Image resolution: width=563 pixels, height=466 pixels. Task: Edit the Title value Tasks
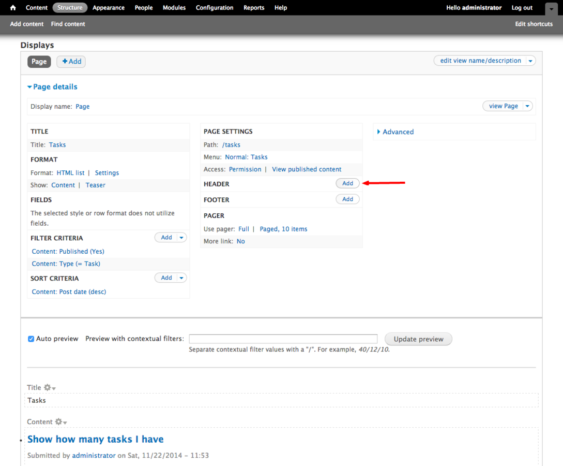57,145
